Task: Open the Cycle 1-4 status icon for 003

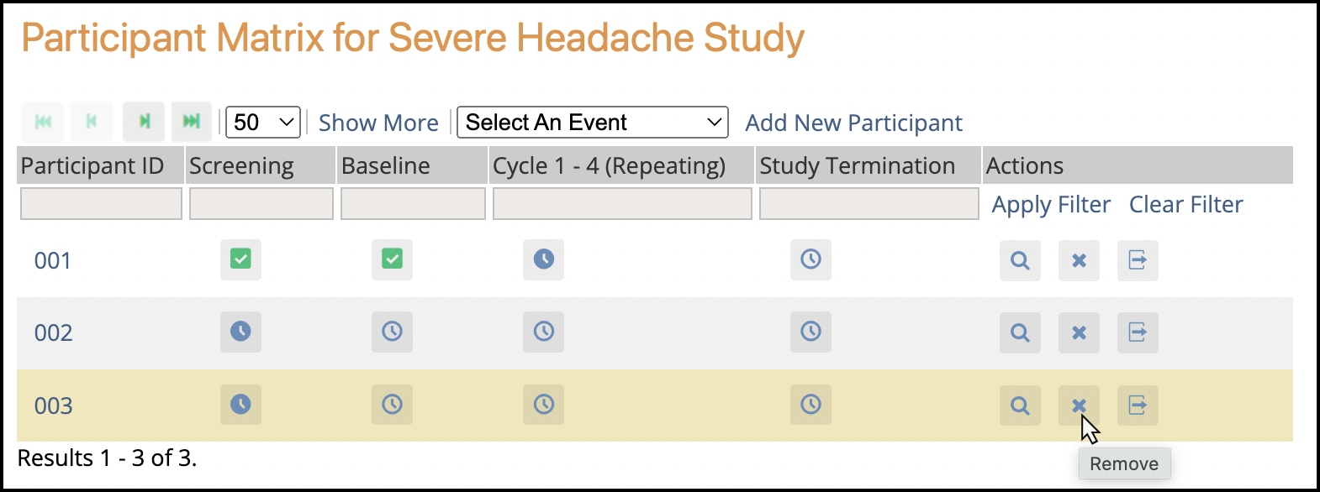Action: (x=543, y=405)
